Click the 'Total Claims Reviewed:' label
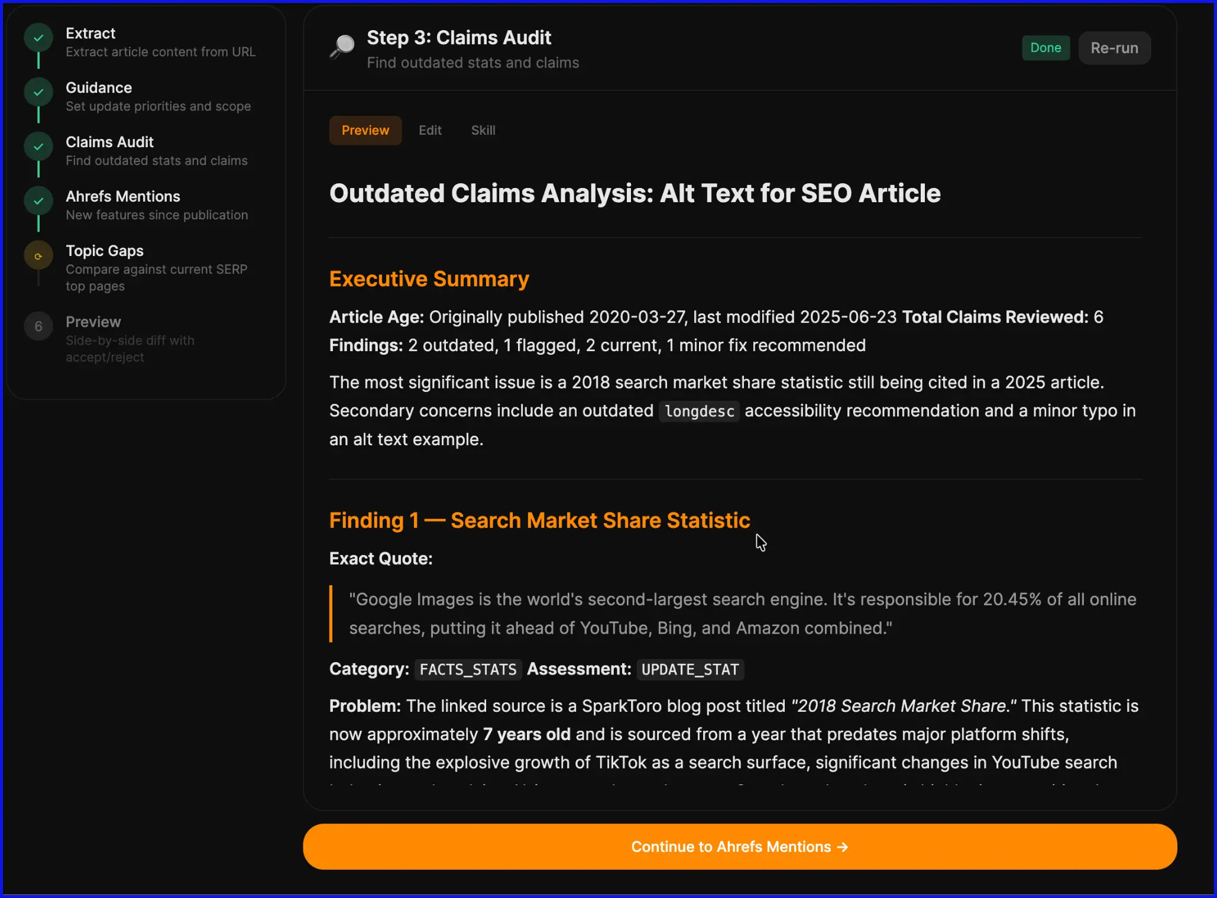1217x898 pixels. (x=995, y=317)
